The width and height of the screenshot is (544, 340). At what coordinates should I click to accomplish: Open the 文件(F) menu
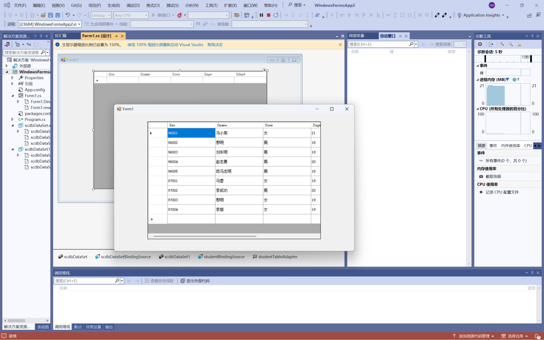point(20,5)
